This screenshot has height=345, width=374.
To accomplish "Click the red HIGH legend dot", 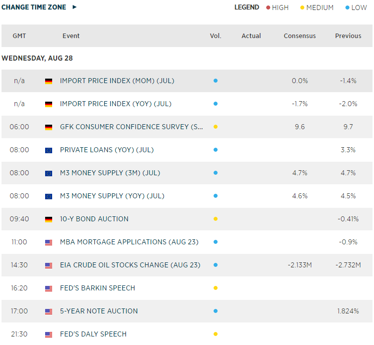I will tap(268, 8).
